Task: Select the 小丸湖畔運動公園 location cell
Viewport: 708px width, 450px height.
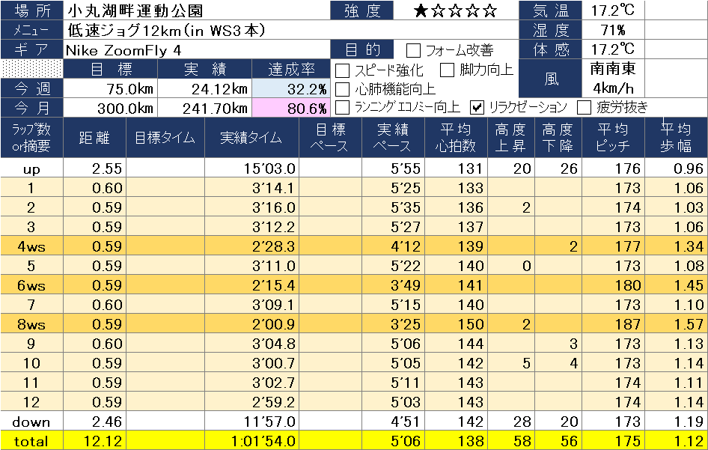Action: (x=196, y=11)
